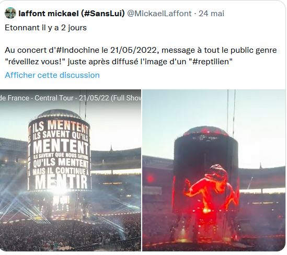287x255 pixels.
Task: Open laffont mickael's profile avatar
Action: [10, 13]
